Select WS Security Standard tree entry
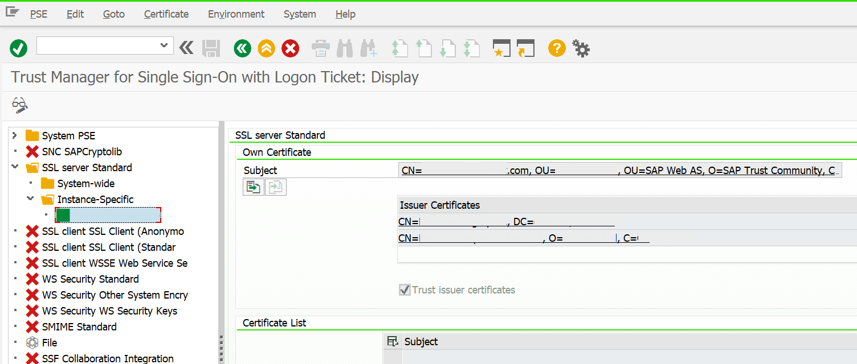857x364 pixels. pyautogui.click(x=90, y=279)
